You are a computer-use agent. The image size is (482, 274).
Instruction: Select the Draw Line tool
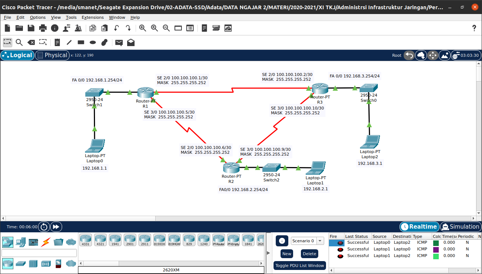coord(69,42)
